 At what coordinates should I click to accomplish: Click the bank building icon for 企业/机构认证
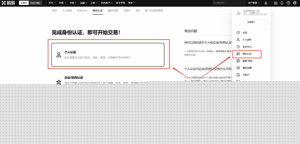tap(59, 82)
